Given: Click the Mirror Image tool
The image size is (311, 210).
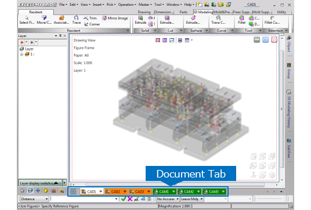Looking at the screenshot, I should pyautogui.click(x=115, y=18).
